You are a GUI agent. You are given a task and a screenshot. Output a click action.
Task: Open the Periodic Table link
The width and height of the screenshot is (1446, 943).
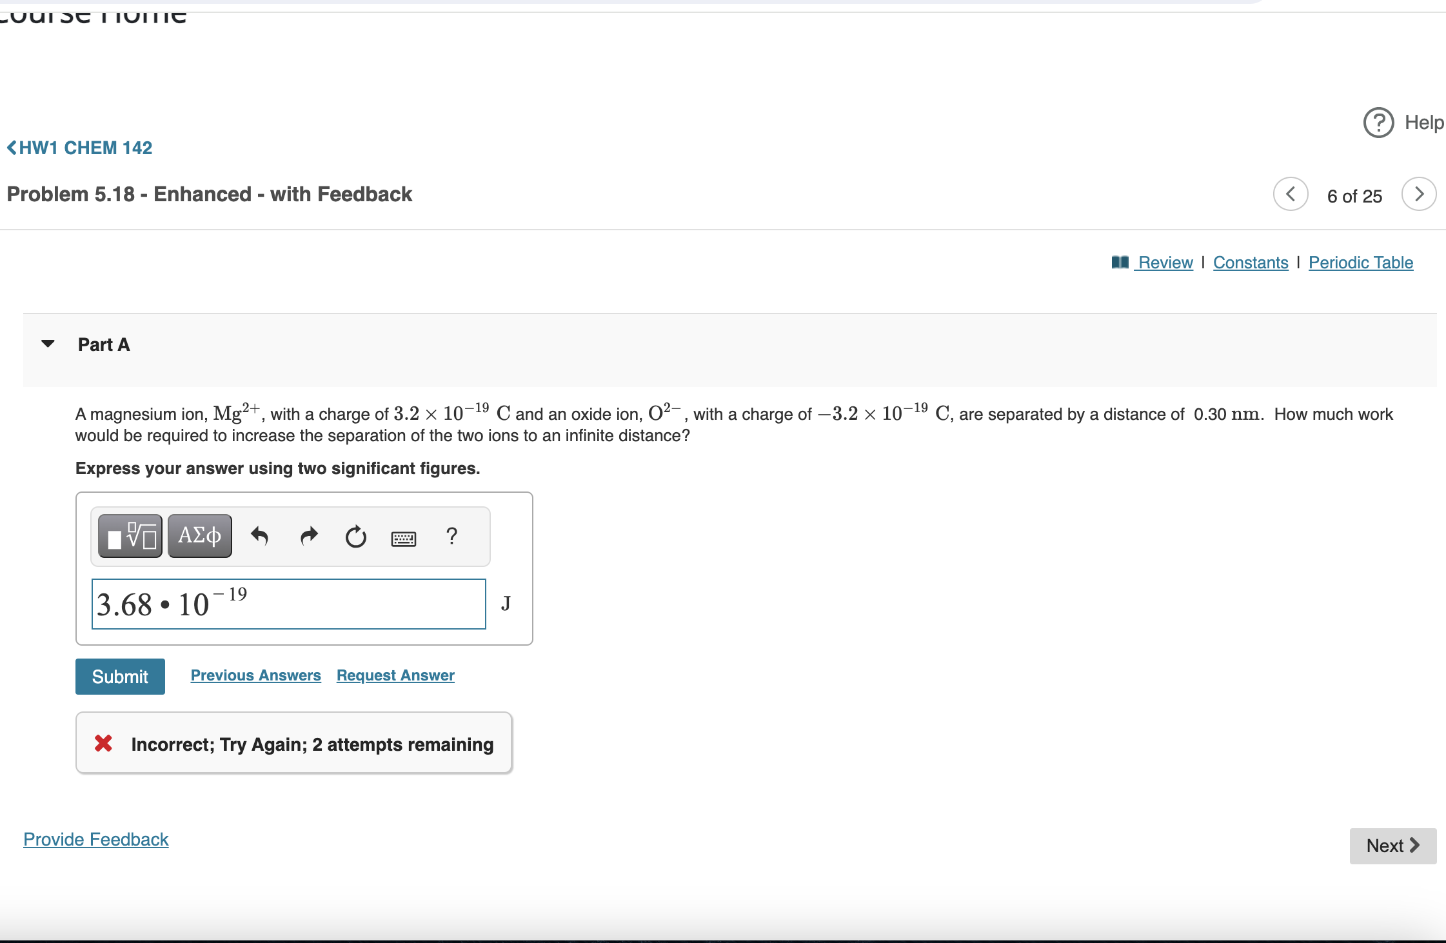[1360, 263]
